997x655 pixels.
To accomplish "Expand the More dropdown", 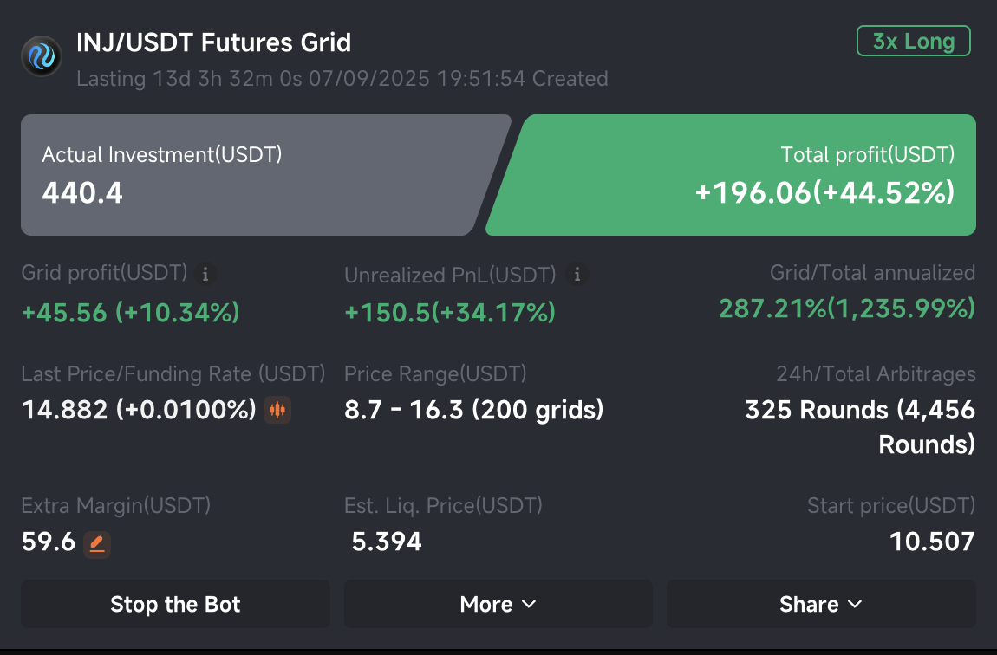I will [498, 604].
